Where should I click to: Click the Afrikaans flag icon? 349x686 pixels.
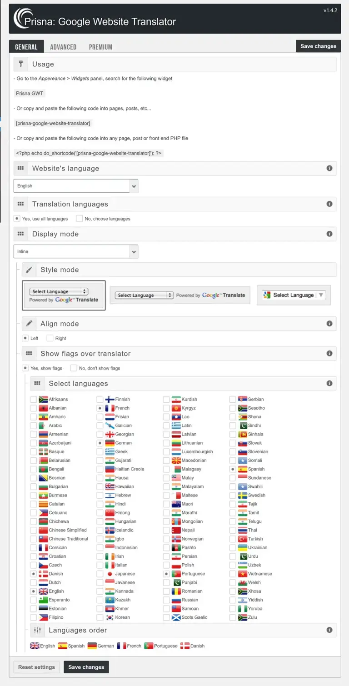(43, 399)
